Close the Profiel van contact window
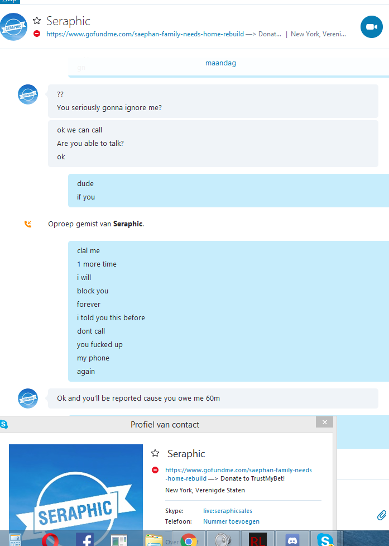 pos(324,422)
